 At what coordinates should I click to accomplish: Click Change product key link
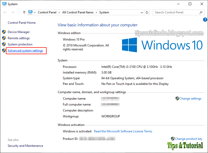pos(188,139)
